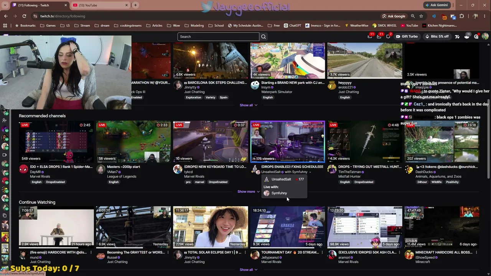Viewport: 491px width, 276px height.
Task: Click the Bits 5% off button
Action: click(x=437, y=36)
